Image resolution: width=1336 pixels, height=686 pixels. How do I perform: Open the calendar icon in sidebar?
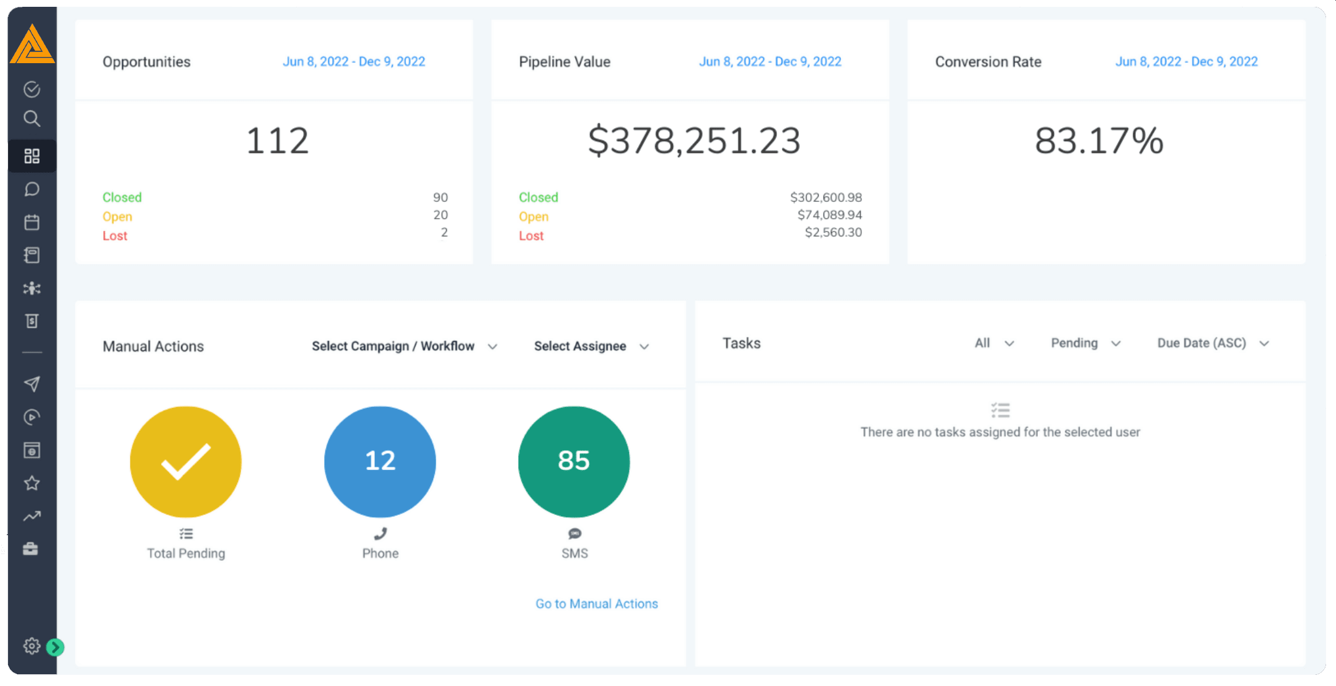pyautogui.click(x=32, y=222)
